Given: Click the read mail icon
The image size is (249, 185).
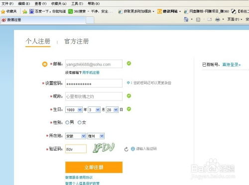Looking at the screenshot, I should tap(210, 19).
